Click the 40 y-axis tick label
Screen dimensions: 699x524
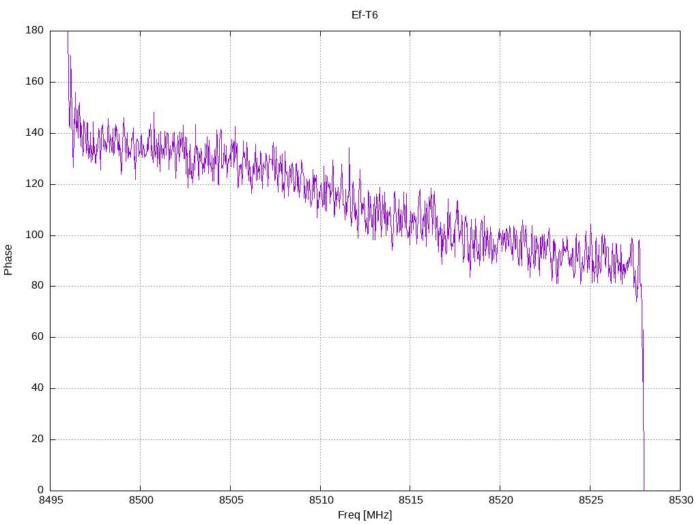[38, 388]
